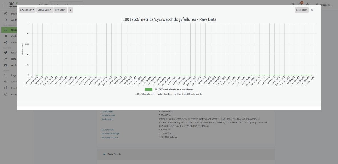Click the chart title watchdog/failures - Raw Data
Screen dimensions: 338x164
click(169, 19)
